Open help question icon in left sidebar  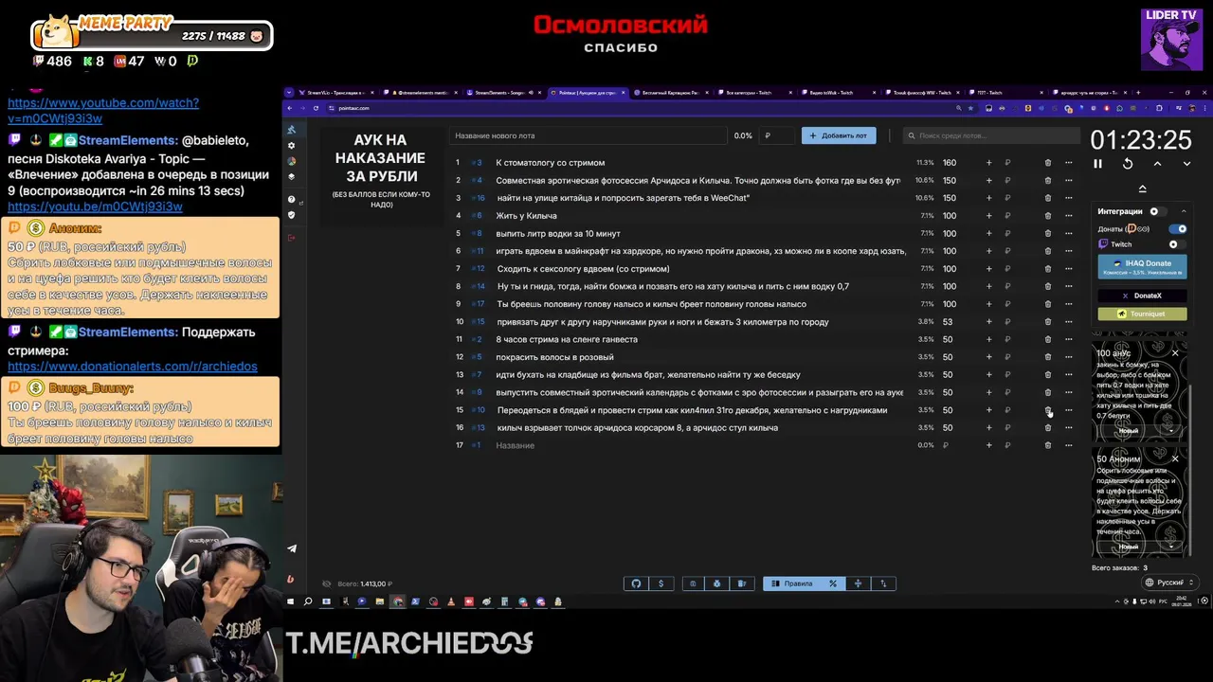[x=291, y=200]
